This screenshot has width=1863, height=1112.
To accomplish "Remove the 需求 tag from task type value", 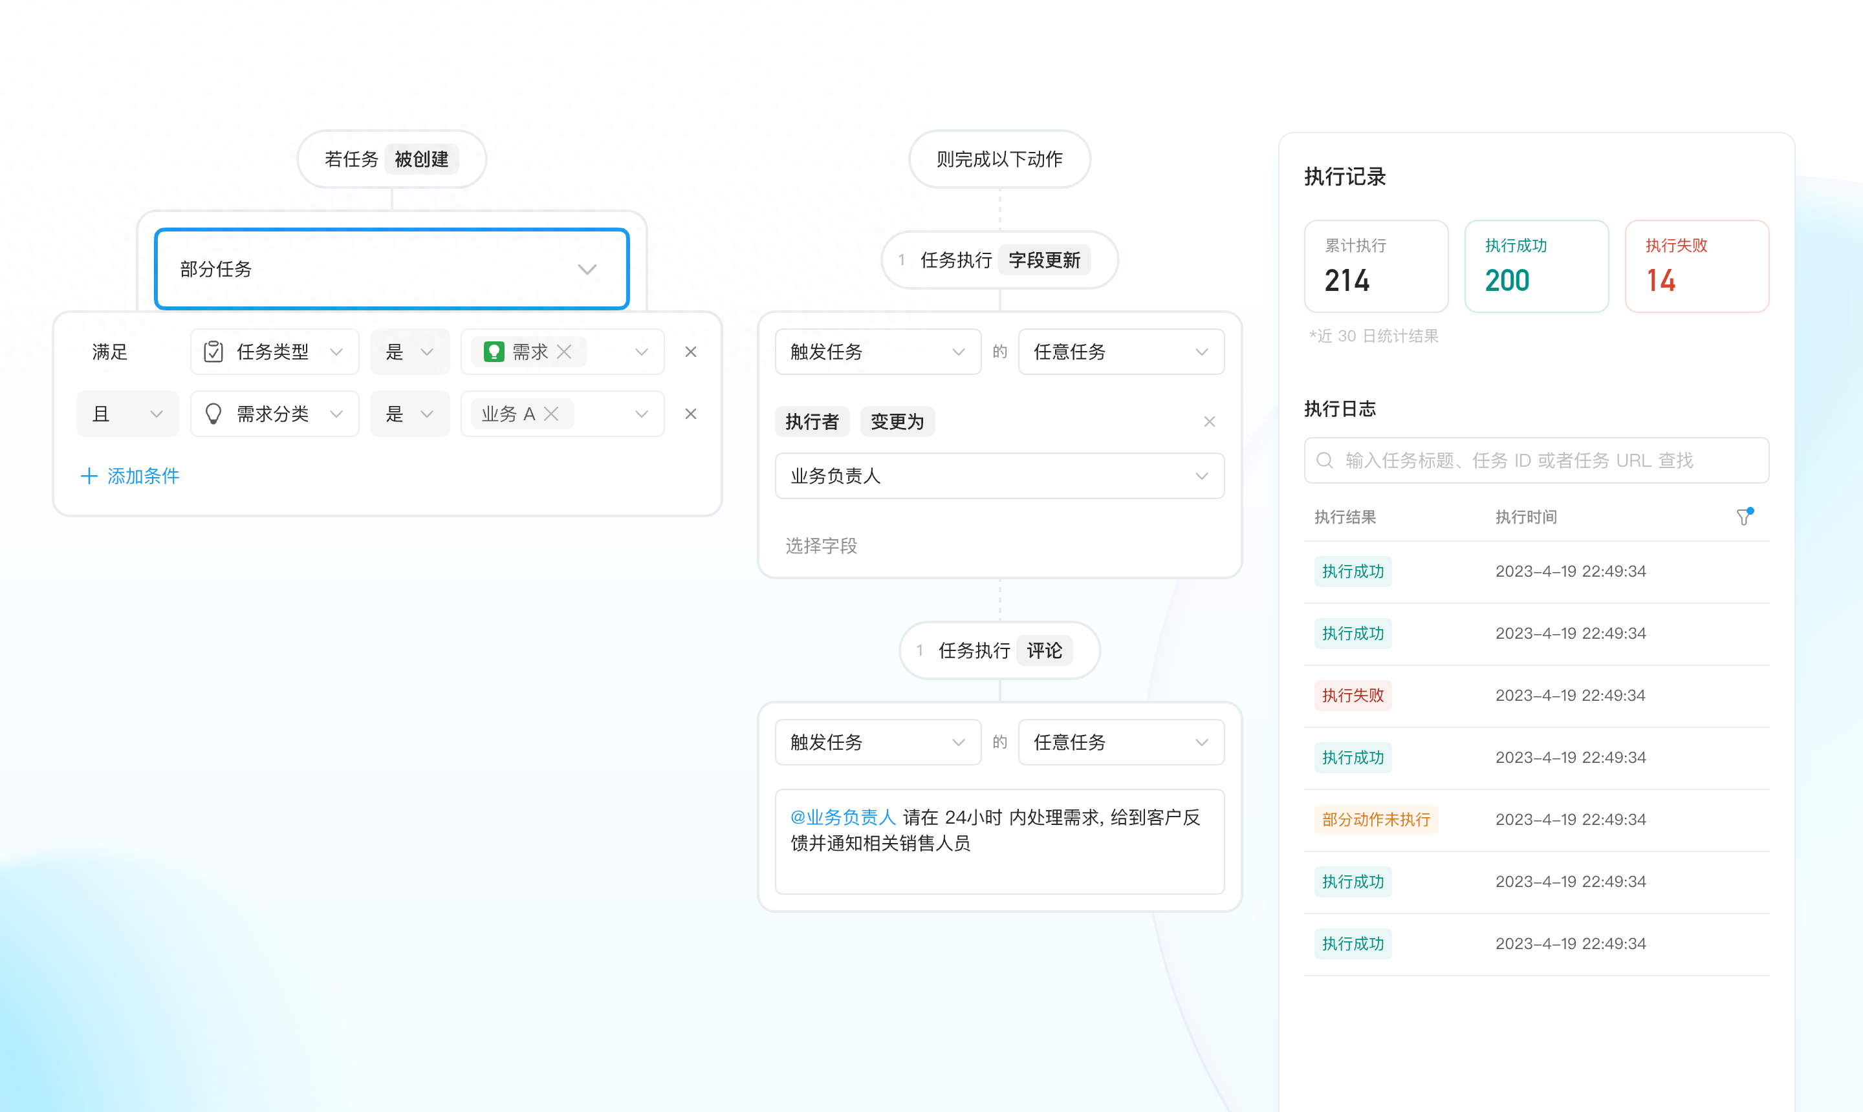I will 565,352.
